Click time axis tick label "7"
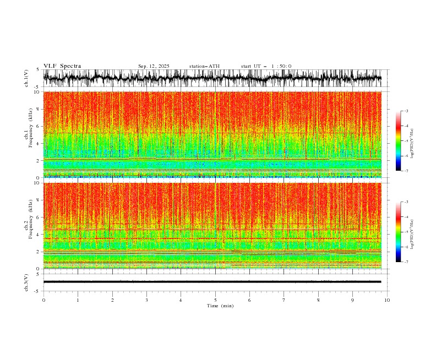436x337 pixels. [284, 300]
